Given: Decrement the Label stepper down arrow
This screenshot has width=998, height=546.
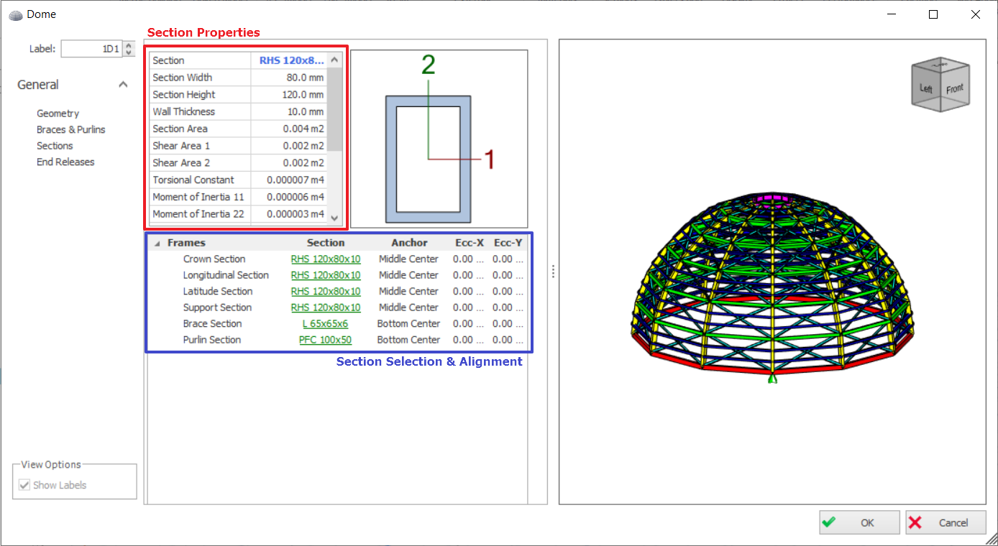Looking at the screenshot, I should [129, 52].
